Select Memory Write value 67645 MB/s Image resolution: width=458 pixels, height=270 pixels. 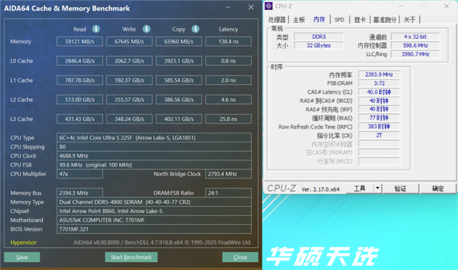(129, 42)
